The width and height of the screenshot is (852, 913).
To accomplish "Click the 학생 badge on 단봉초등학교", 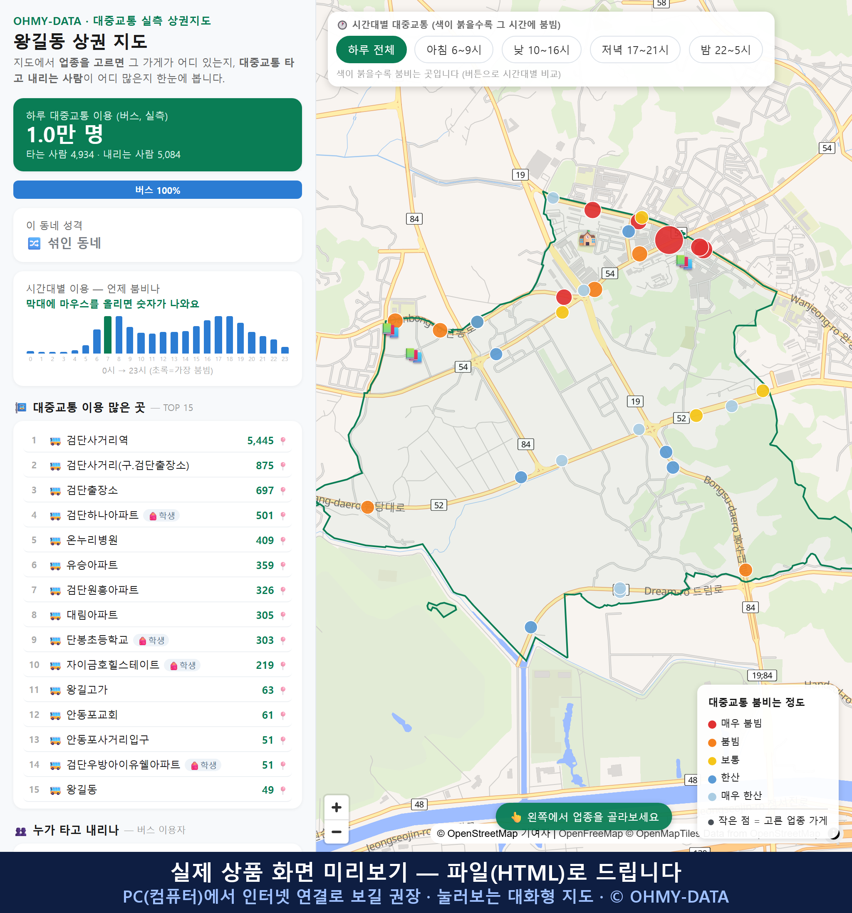I will click(151, 640).
